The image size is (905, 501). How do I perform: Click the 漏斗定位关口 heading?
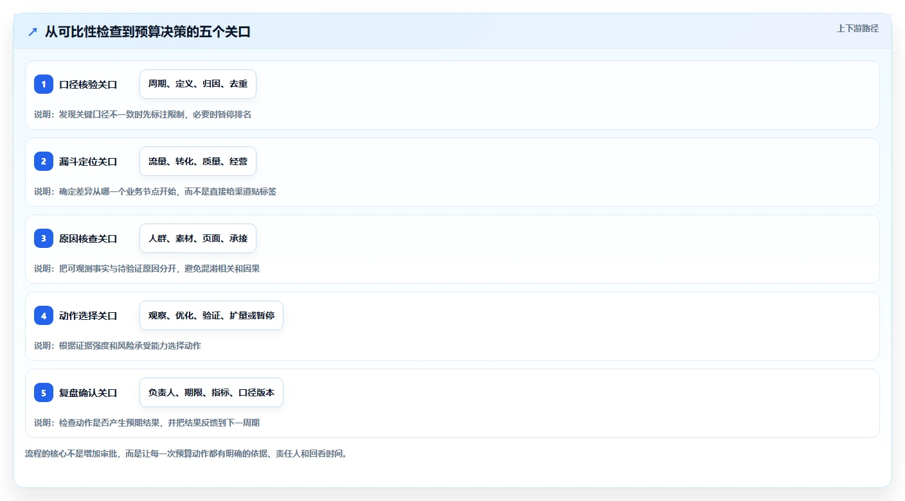88,161
